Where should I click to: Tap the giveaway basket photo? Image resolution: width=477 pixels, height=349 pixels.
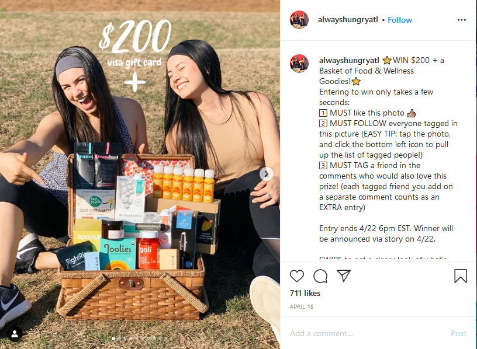point(140,175)
